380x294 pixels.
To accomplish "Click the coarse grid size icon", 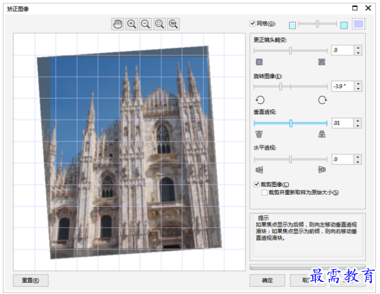I will pos(292,25).
